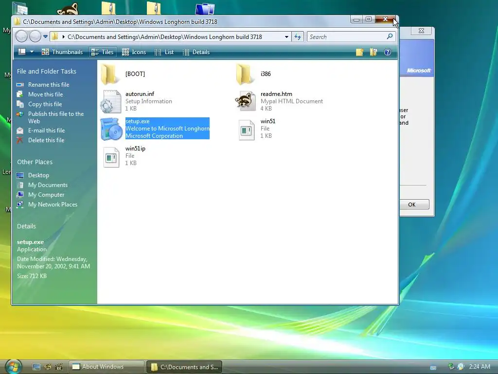Open My Computer in Other Places
This screenshot has height=374, width=498.
click(x=46, y=195)
